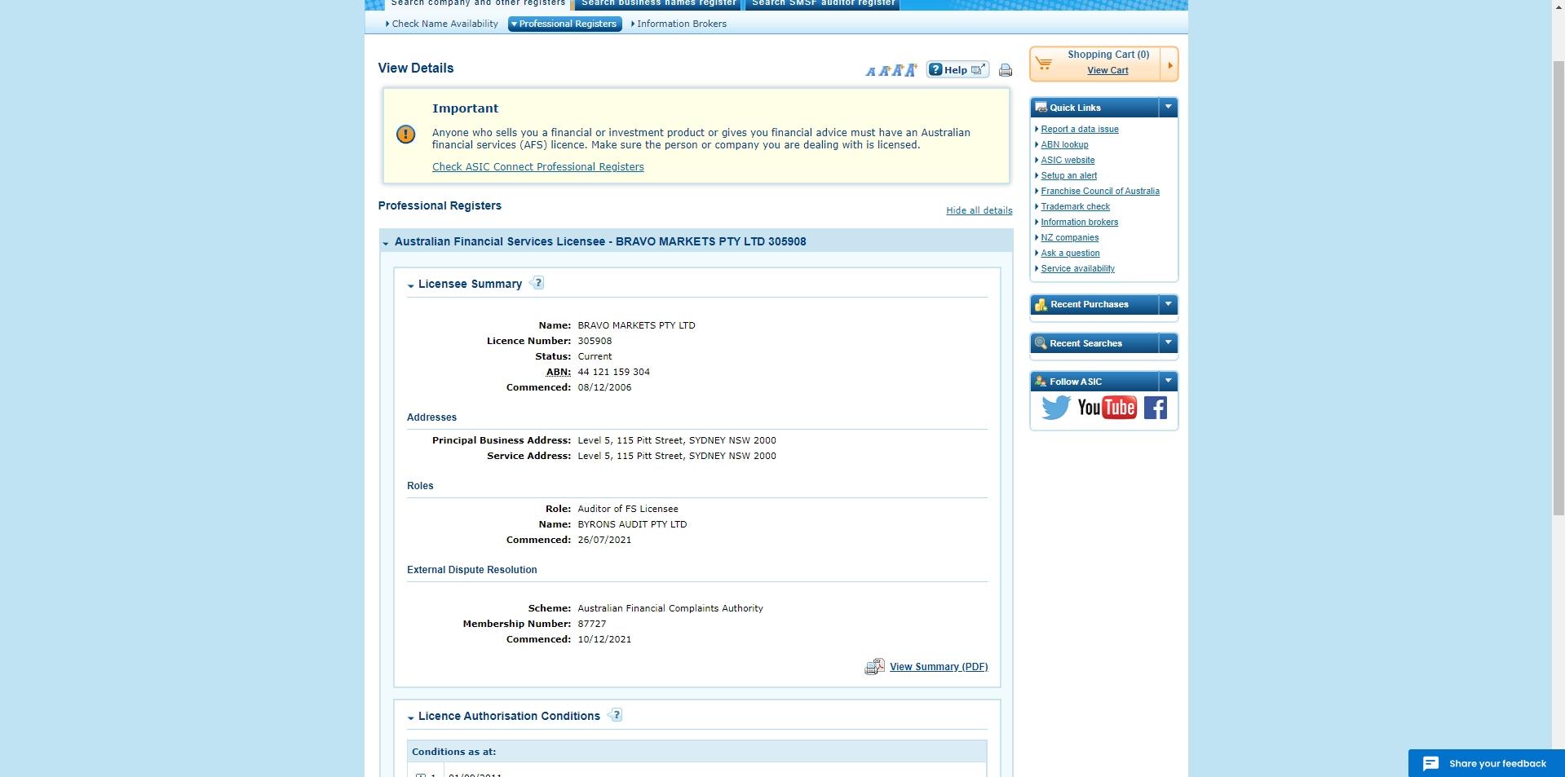Open the ABN lookup quick link
The width and height of the screenshot is (1565, 777).
pos(1064,144)
